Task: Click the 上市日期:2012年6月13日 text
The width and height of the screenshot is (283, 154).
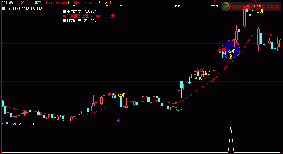Action: [x=25, y=8]
